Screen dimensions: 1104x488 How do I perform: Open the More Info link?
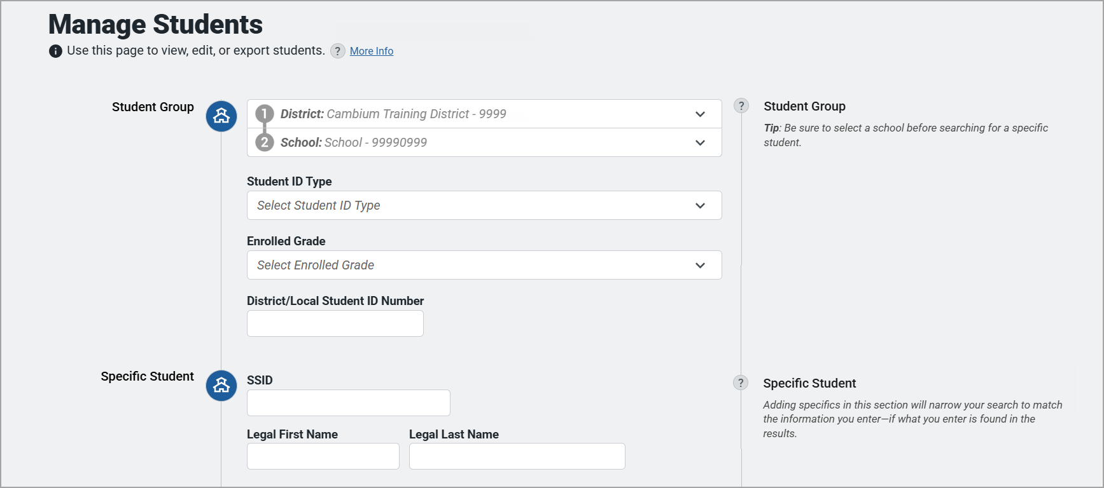[372, 51]
